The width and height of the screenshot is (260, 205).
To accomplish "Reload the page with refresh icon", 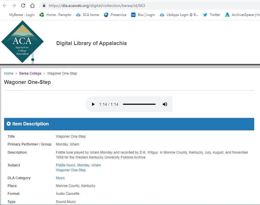I will pyautogui.click(x=23, y=6).
